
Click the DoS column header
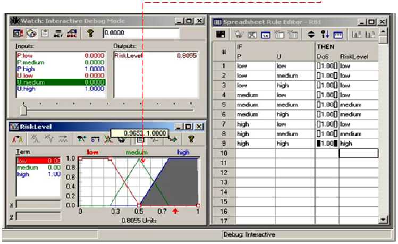point(323,57)
